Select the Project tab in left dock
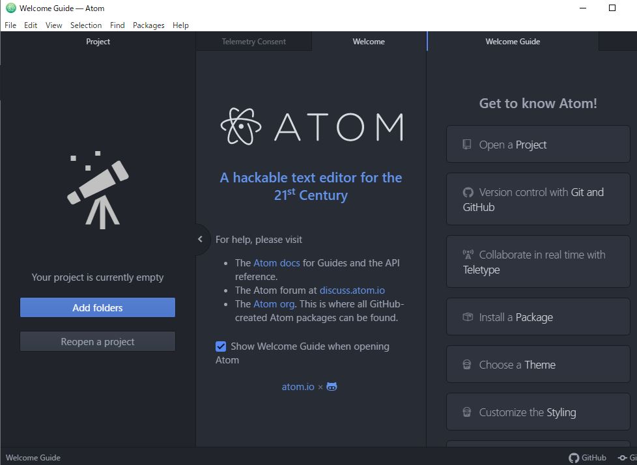The width and height of the screenshot is (637, 465). coord(98,42)
